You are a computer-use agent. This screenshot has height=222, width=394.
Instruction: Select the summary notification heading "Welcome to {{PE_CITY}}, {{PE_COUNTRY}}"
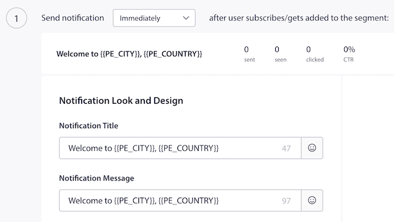tap(129, 54)
